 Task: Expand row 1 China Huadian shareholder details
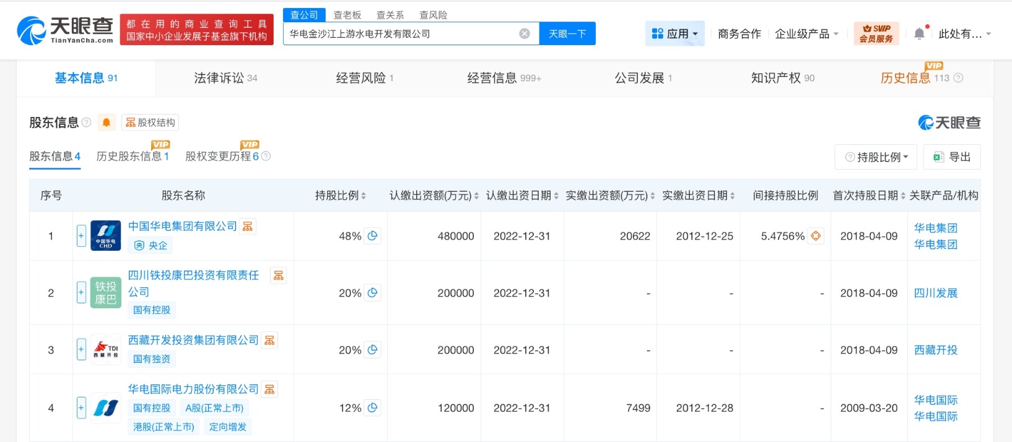click(81, 236)
